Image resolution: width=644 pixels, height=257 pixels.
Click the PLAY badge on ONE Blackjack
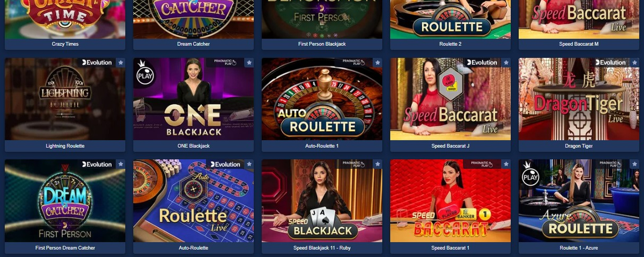click(x=145, y=74)
